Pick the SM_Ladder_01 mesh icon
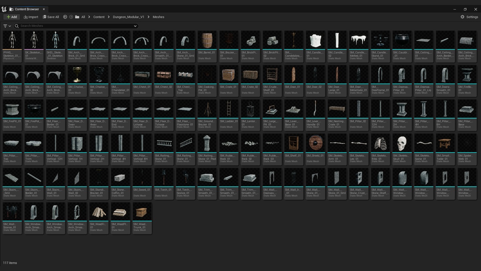Image resolution: width=481 pixels, height=271 pixels. (x=228, y=109)
